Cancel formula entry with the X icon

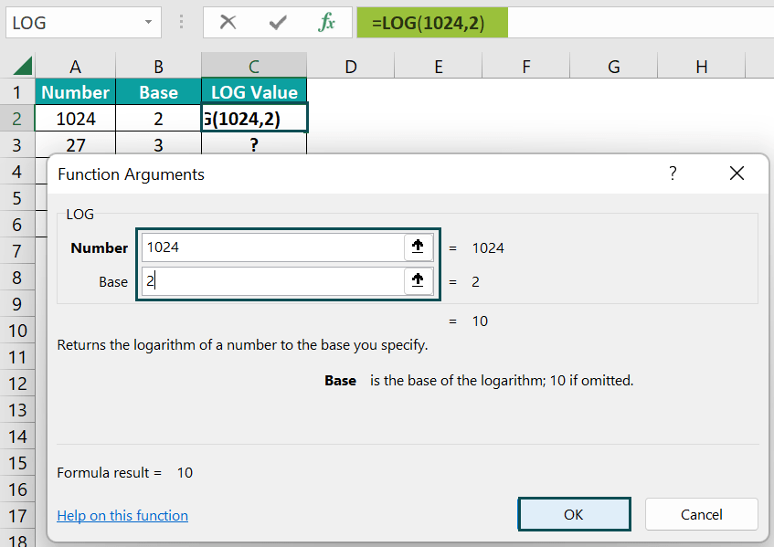228,23
